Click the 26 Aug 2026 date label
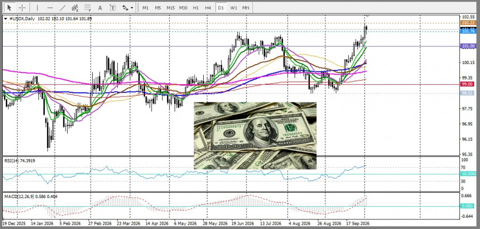This screenshot has height=229, width=480. coord(329,224)
